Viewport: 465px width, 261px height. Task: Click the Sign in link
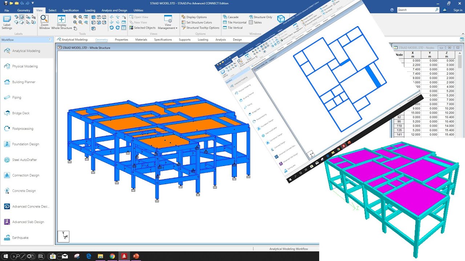[x=457, y=10]
